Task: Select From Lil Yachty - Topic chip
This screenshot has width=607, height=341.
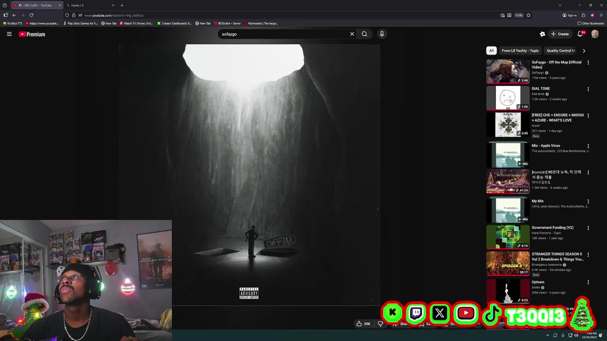Action: tap(520, 51)
